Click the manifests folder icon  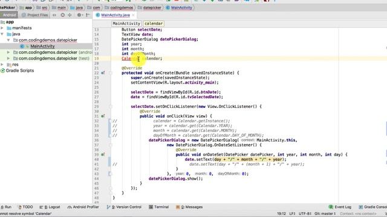point(9,28)
